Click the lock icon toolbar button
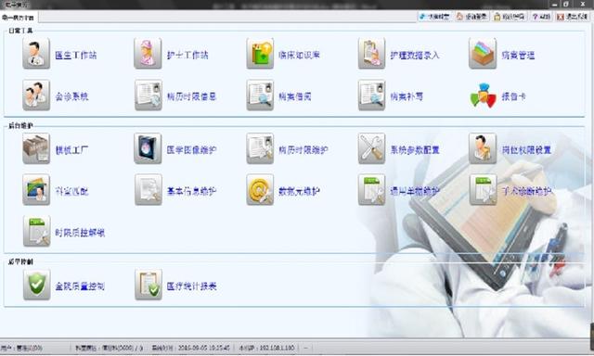This screenshot has height=356, width=594. point(510,17)
